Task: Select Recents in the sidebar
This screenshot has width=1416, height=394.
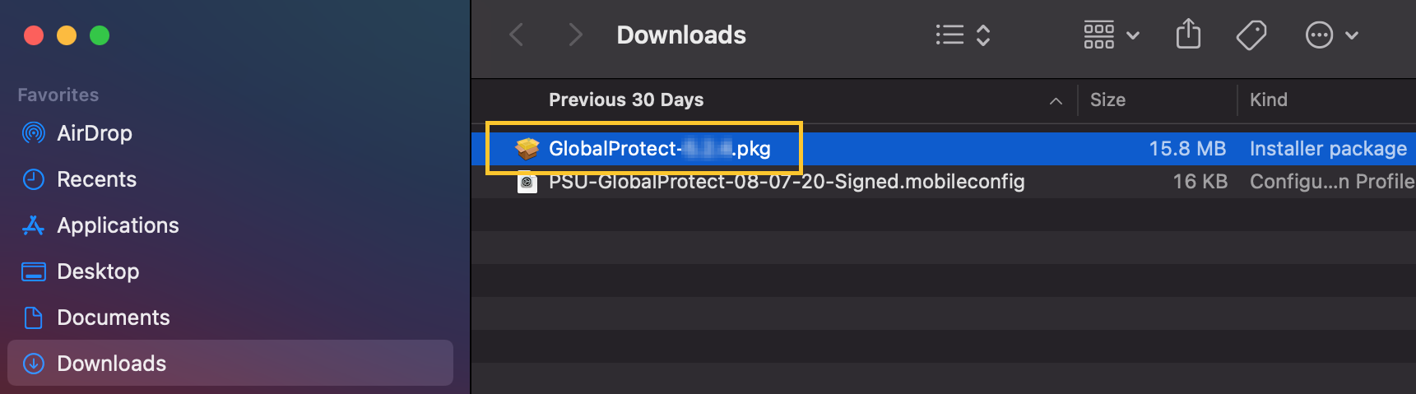Action: (x=96, y=179)
